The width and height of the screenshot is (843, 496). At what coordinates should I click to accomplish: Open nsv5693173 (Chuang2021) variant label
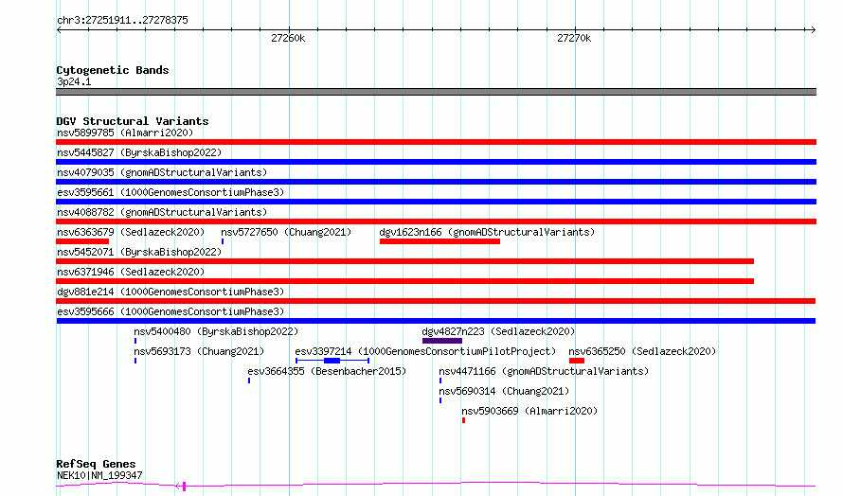(x=199, y=351)
